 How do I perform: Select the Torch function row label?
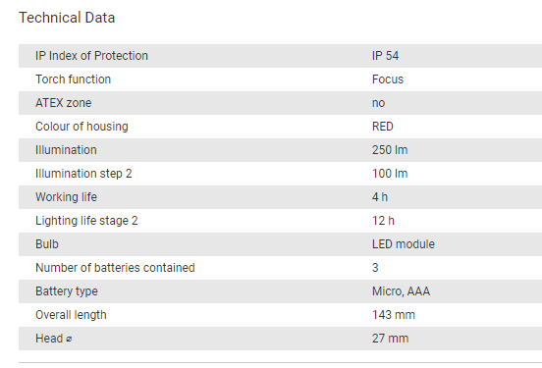click(73, 79)
